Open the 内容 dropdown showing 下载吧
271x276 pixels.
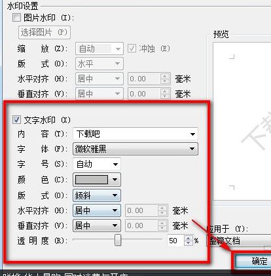135,134
